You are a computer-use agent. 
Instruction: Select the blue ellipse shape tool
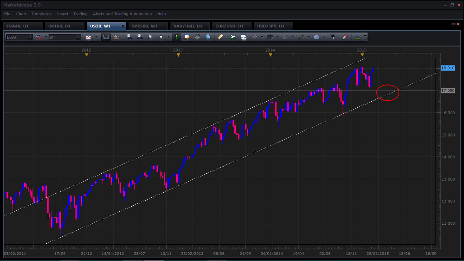point(316,37)
